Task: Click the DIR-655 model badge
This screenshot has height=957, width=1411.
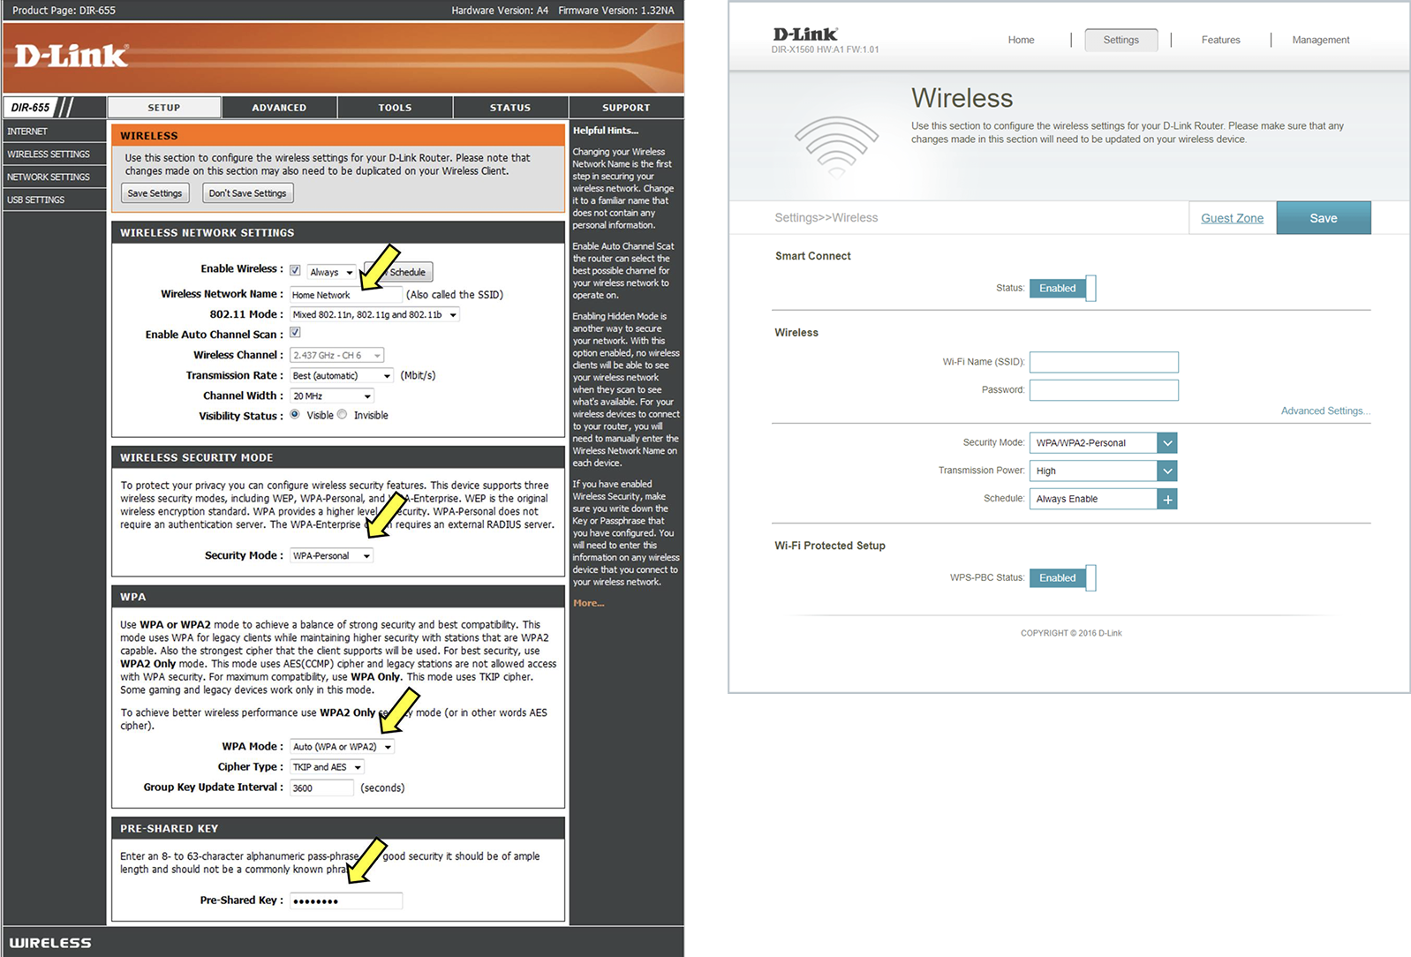Action: 31,108
